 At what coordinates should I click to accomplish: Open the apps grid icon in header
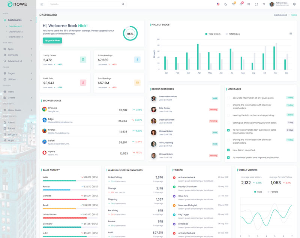coord(249,4)
